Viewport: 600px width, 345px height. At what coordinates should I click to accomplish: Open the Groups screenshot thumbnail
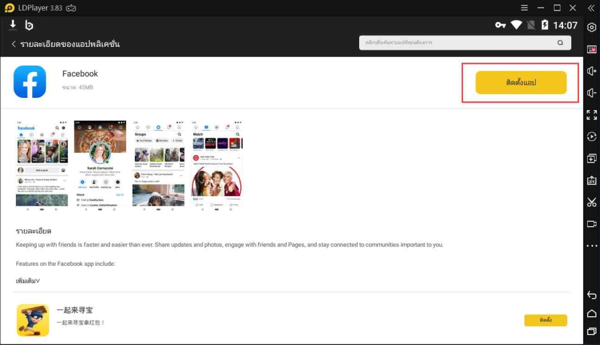(x=158, y=166)
